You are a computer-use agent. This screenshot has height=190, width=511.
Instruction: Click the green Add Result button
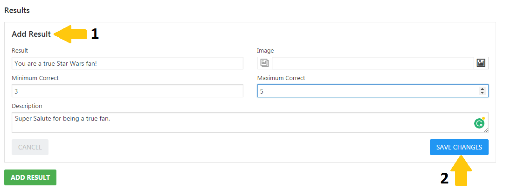pyautogui.click(x=30, y=177)
